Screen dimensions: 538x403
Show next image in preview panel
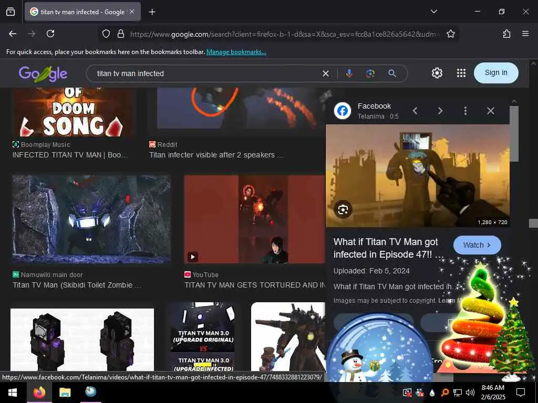(440, 111)
